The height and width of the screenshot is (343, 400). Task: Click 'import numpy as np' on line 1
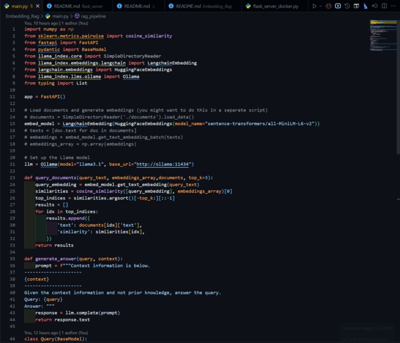49,29
